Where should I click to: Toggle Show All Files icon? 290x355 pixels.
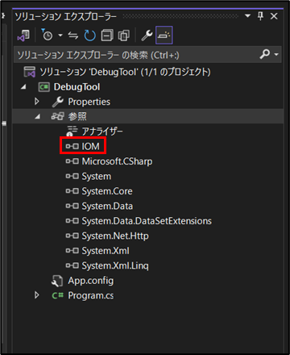(x=124, y=35)
